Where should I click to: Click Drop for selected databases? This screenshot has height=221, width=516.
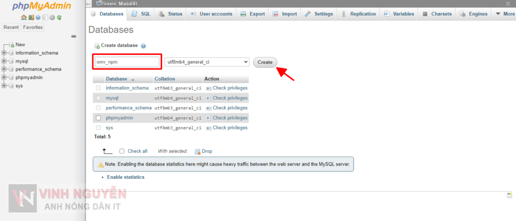pos(204,152)
